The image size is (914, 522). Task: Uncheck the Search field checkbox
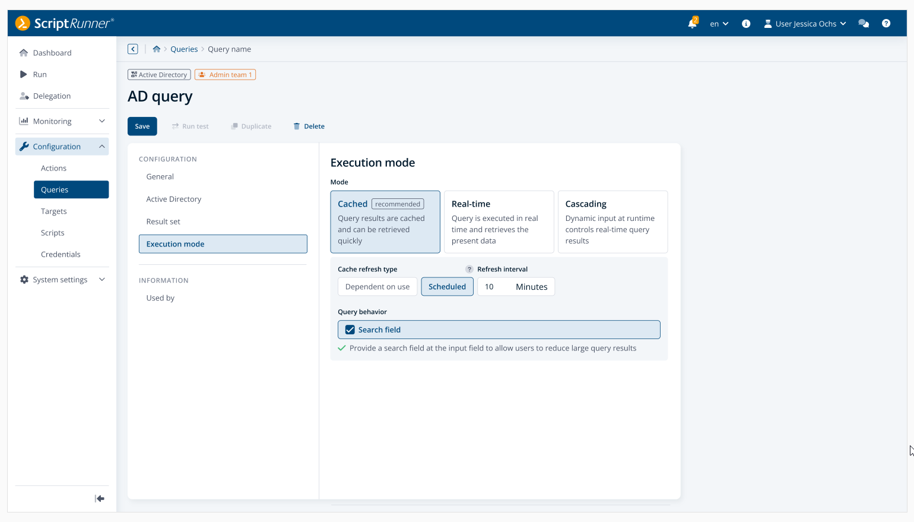pyautogui.click(x=350, y=330)
